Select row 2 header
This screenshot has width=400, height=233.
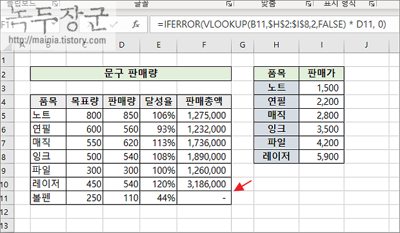pos(7,74)
